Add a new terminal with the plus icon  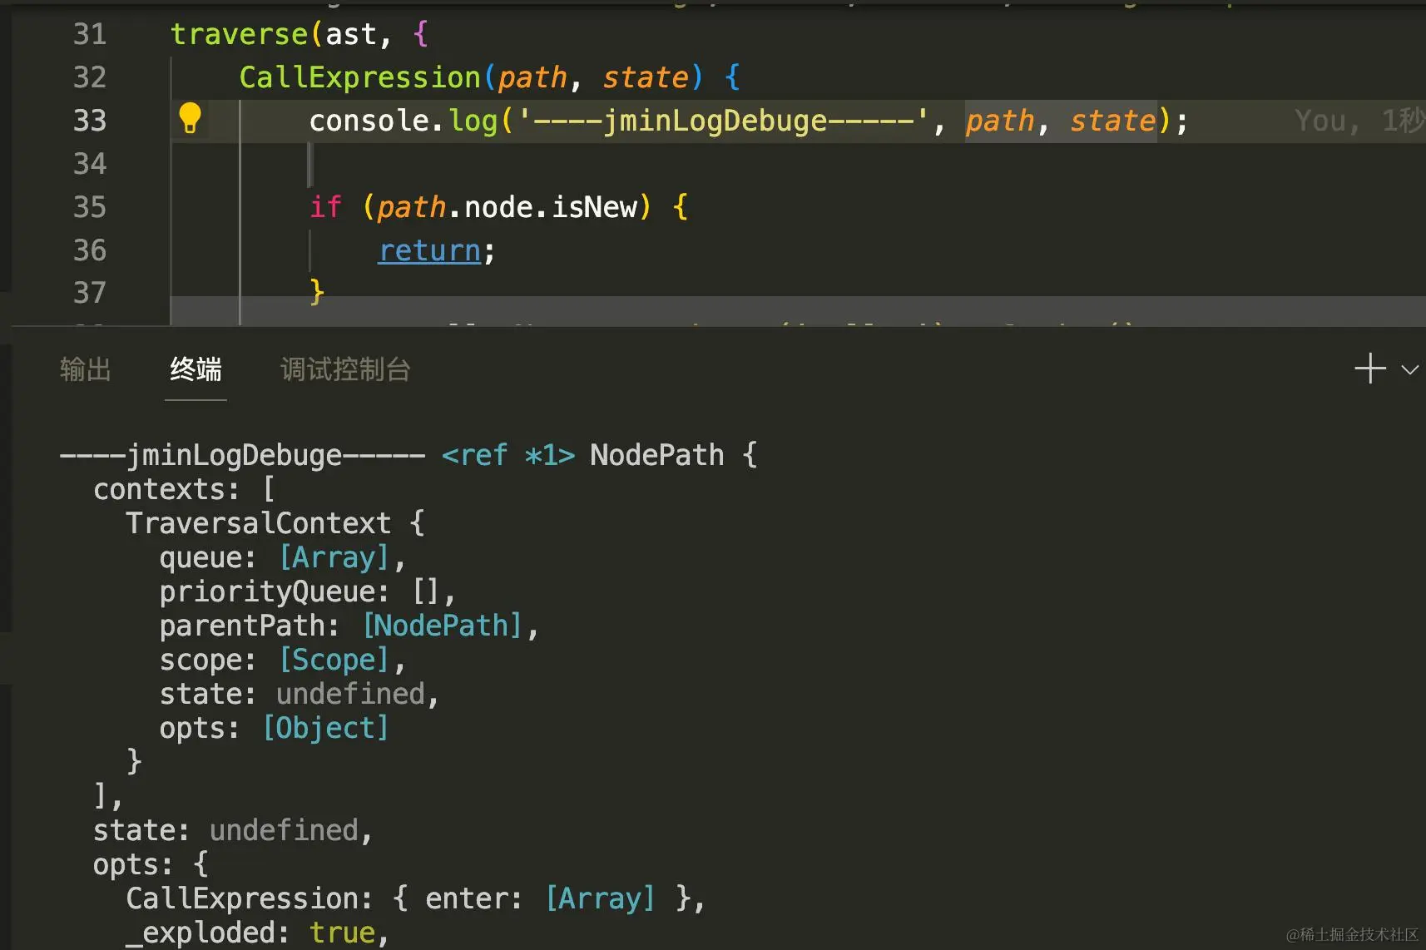pyautogui.click(x=1369, y=369)
